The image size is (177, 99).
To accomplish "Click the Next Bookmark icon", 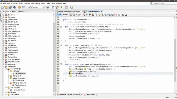I will point(103,15).
